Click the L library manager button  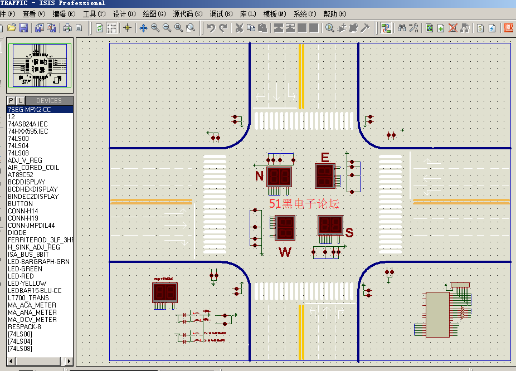coord(21,101)
